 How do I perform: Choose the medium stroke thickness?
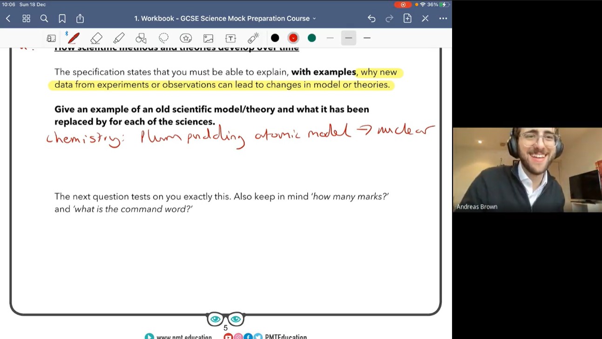[349, 38]
